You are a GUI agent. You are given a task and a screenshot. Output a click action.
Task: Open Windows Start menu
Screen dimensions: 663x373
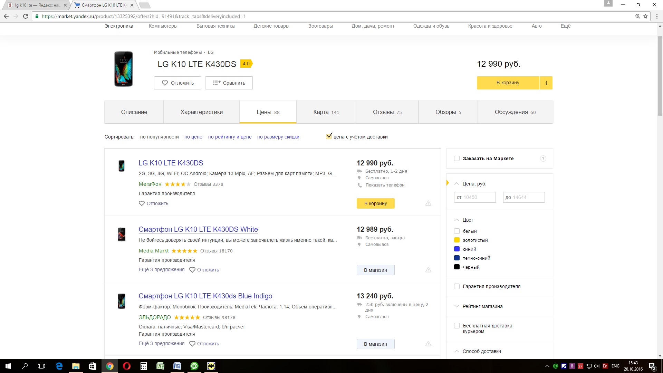pos(8,366)
